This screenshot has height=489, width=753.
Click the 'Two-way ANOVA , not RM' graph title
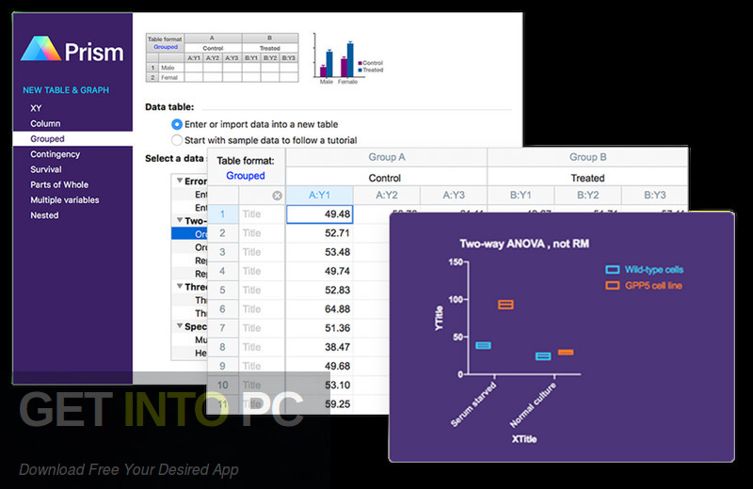pos(524,244)
